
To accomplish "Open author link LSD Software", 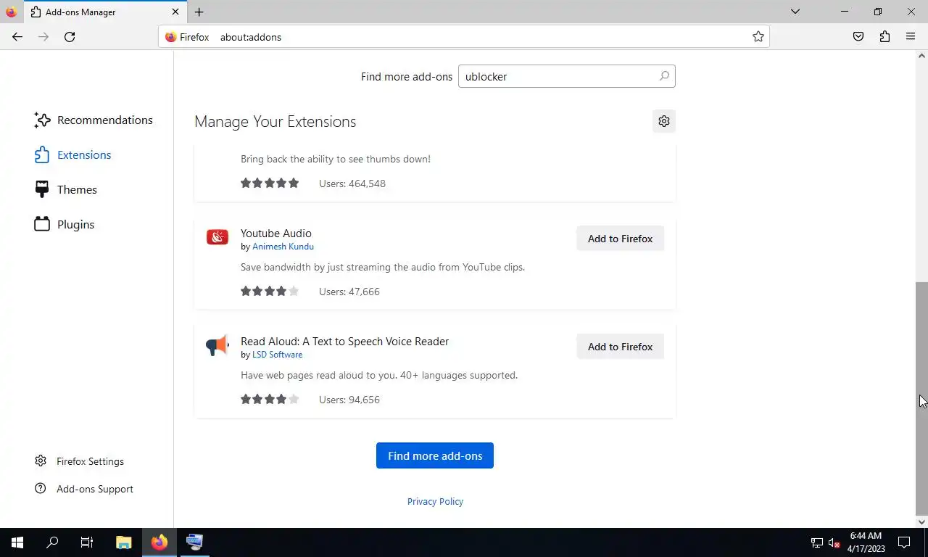I will click(x=277, y=355).
